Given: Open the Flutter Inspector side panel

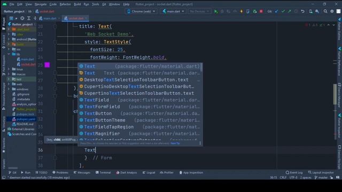Looking at the screenshot, I should 339,125.
